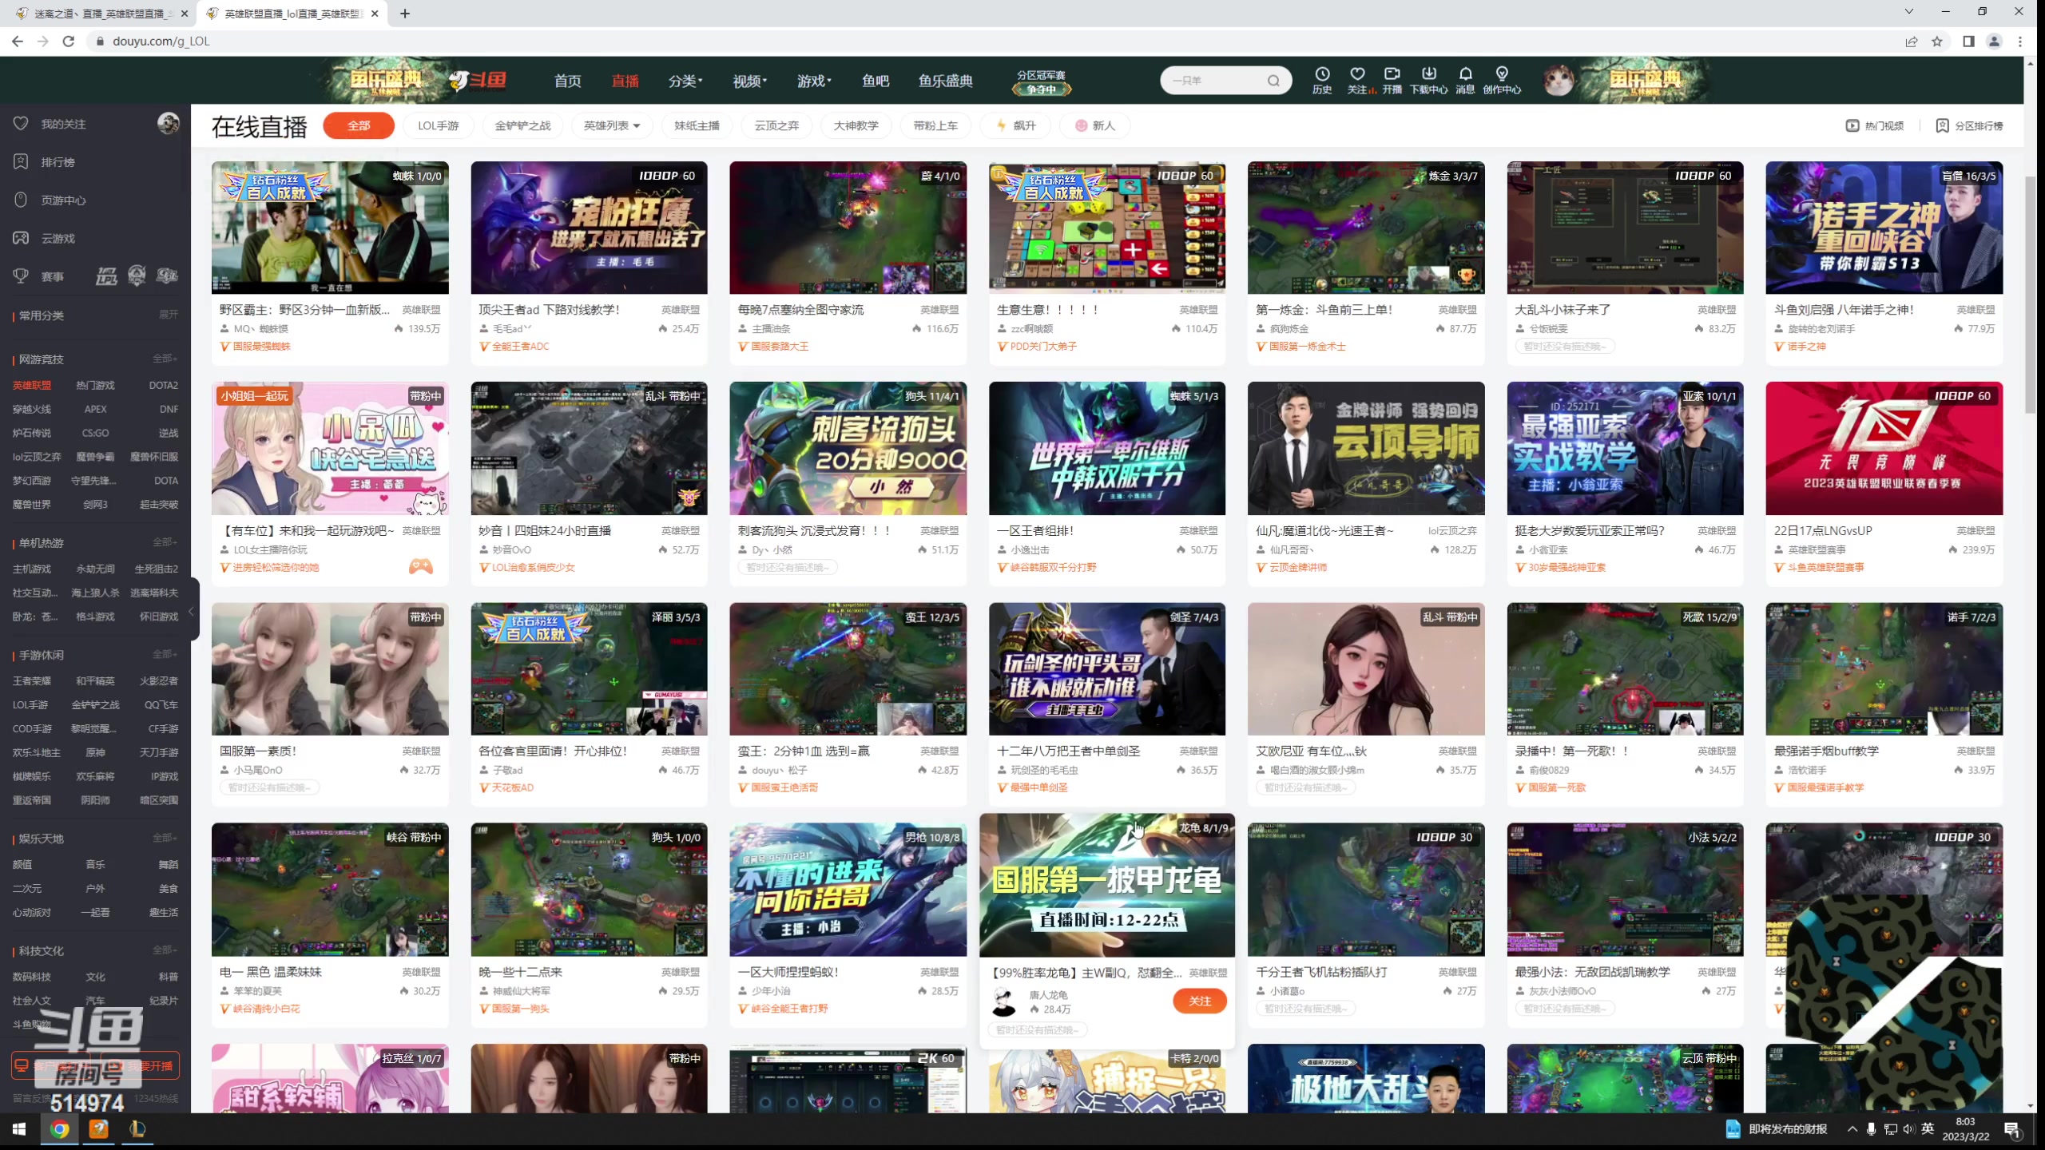Select the 飙升 filter pill

pyautogui.click(x=1016, y=125)
